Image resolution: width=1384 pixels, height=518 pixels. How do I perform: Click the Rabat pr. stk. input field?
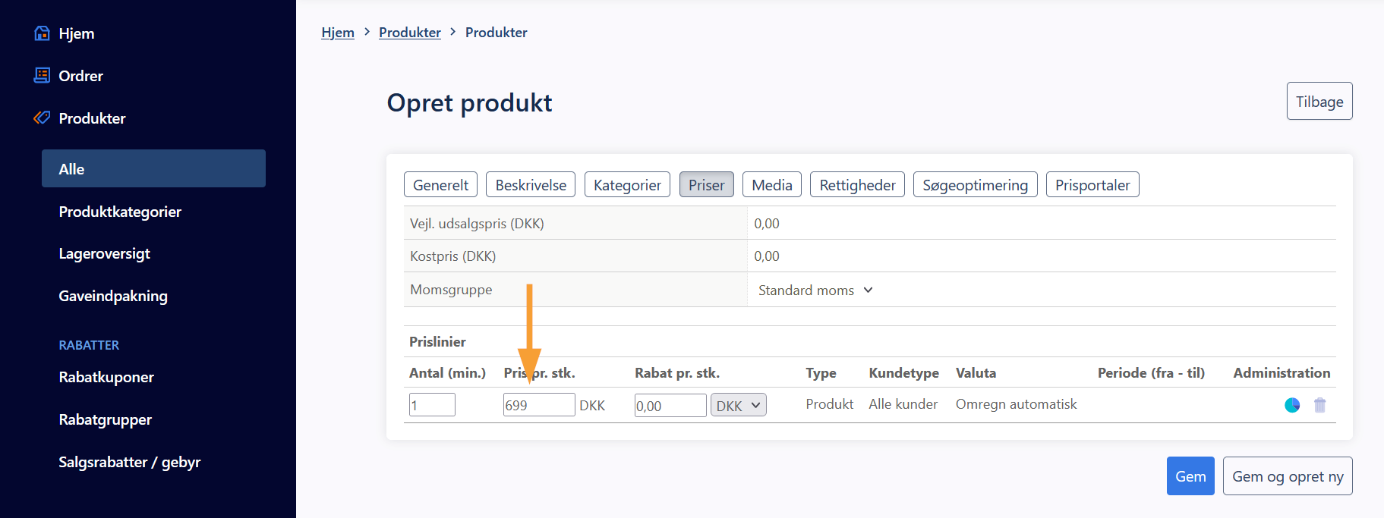click(x=670, y=405)
